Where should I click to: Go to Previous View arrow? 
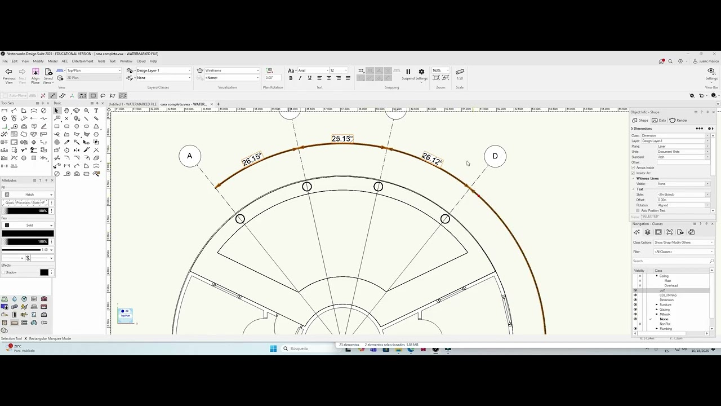tap(8, 72)
